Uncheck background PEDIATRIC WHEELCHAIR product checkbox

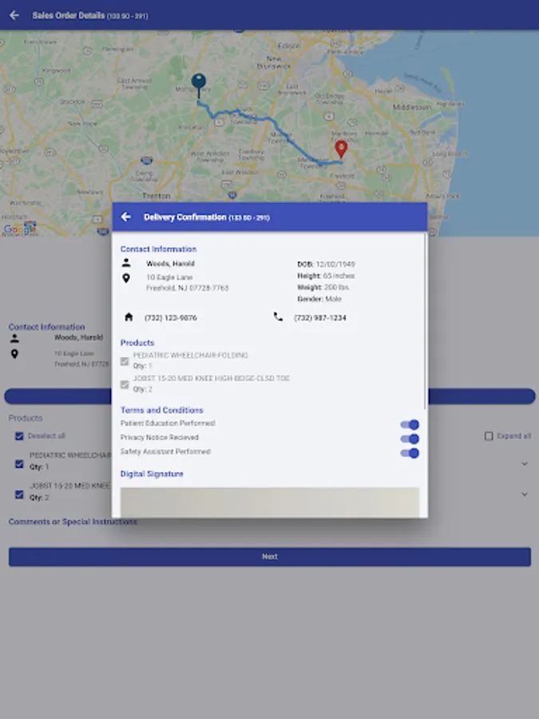point(19,464)
